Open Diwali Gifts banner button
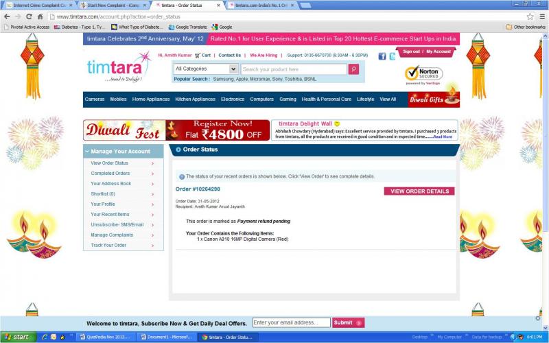The height and width of the screenshot is (343, 549). pos(434,99)
